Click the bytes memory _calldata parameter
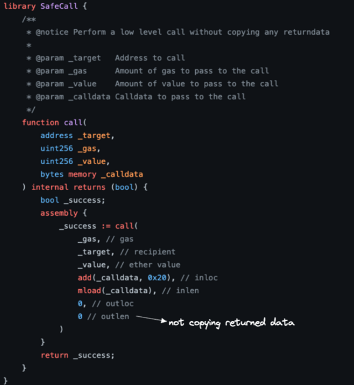This screenshot has width=354, height=385. (92, 175)
